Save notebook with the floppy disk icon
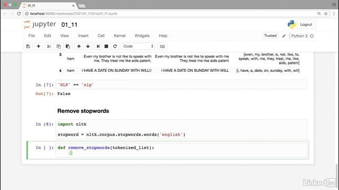The height and width of the screenshot is (190, 339). tap(28, 46)
